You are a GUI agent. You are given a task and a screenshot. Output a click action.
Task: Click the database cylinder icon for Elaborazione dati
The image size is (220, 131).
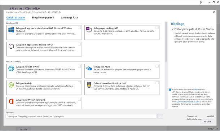point(89,85)
